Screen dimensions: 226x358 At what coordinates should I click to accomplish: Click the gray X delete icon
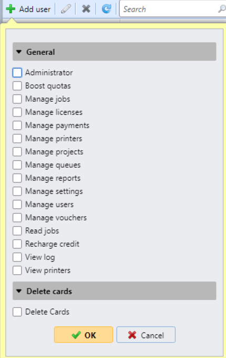tap(86, 9)
